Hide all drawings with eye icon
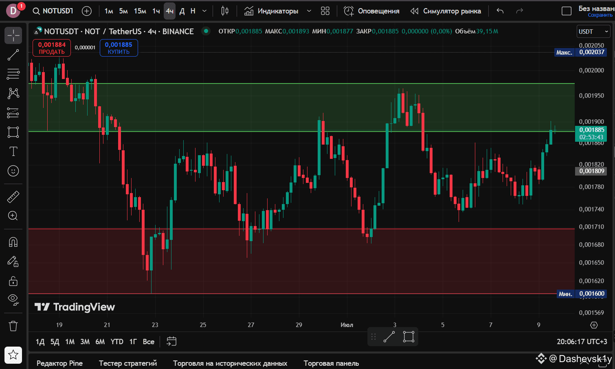The height and width of the screenshot is (369, 615). coord(13,300)
